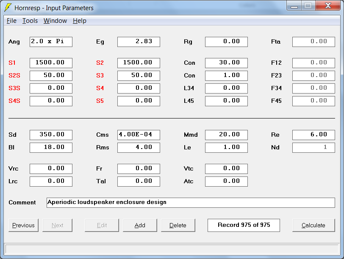Select the S2S field
This screenshot has width=344, height=259.
pyautogui.click(x=51, y=76)
